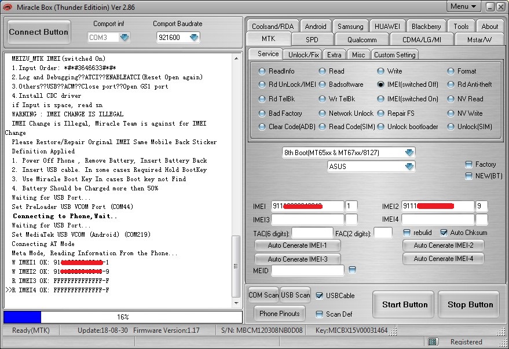509x349 pixels.
Task: Disable the Auto Chksum checkbox
Action: pyautogui.click(x=444, y=233)
